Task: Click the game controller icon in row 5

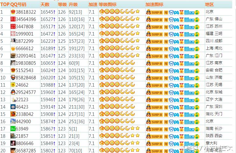Action: coord(176,41)
